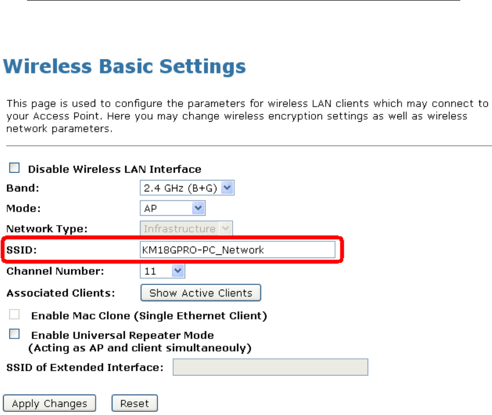Click the Wireless Basic Settings heading
The image size is (492, 415).
coord(125,68)
